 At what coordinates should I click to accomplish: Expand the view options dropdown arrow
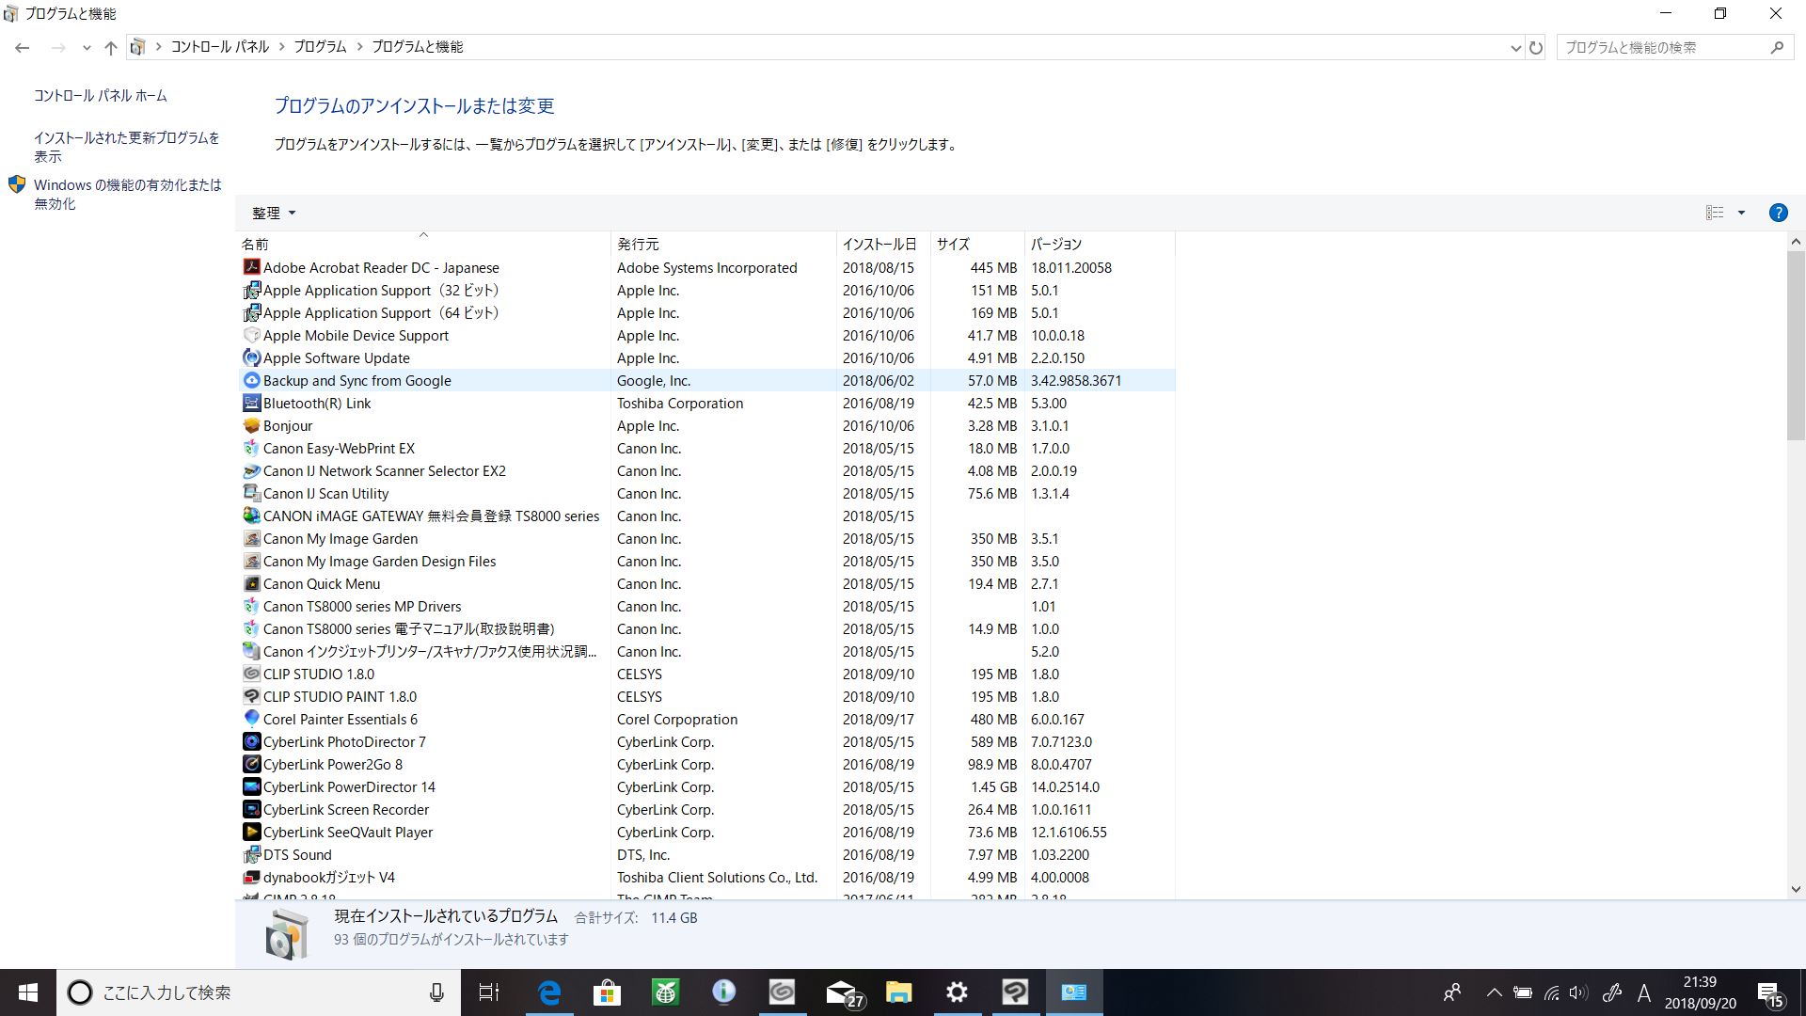tap(1741, 213)
